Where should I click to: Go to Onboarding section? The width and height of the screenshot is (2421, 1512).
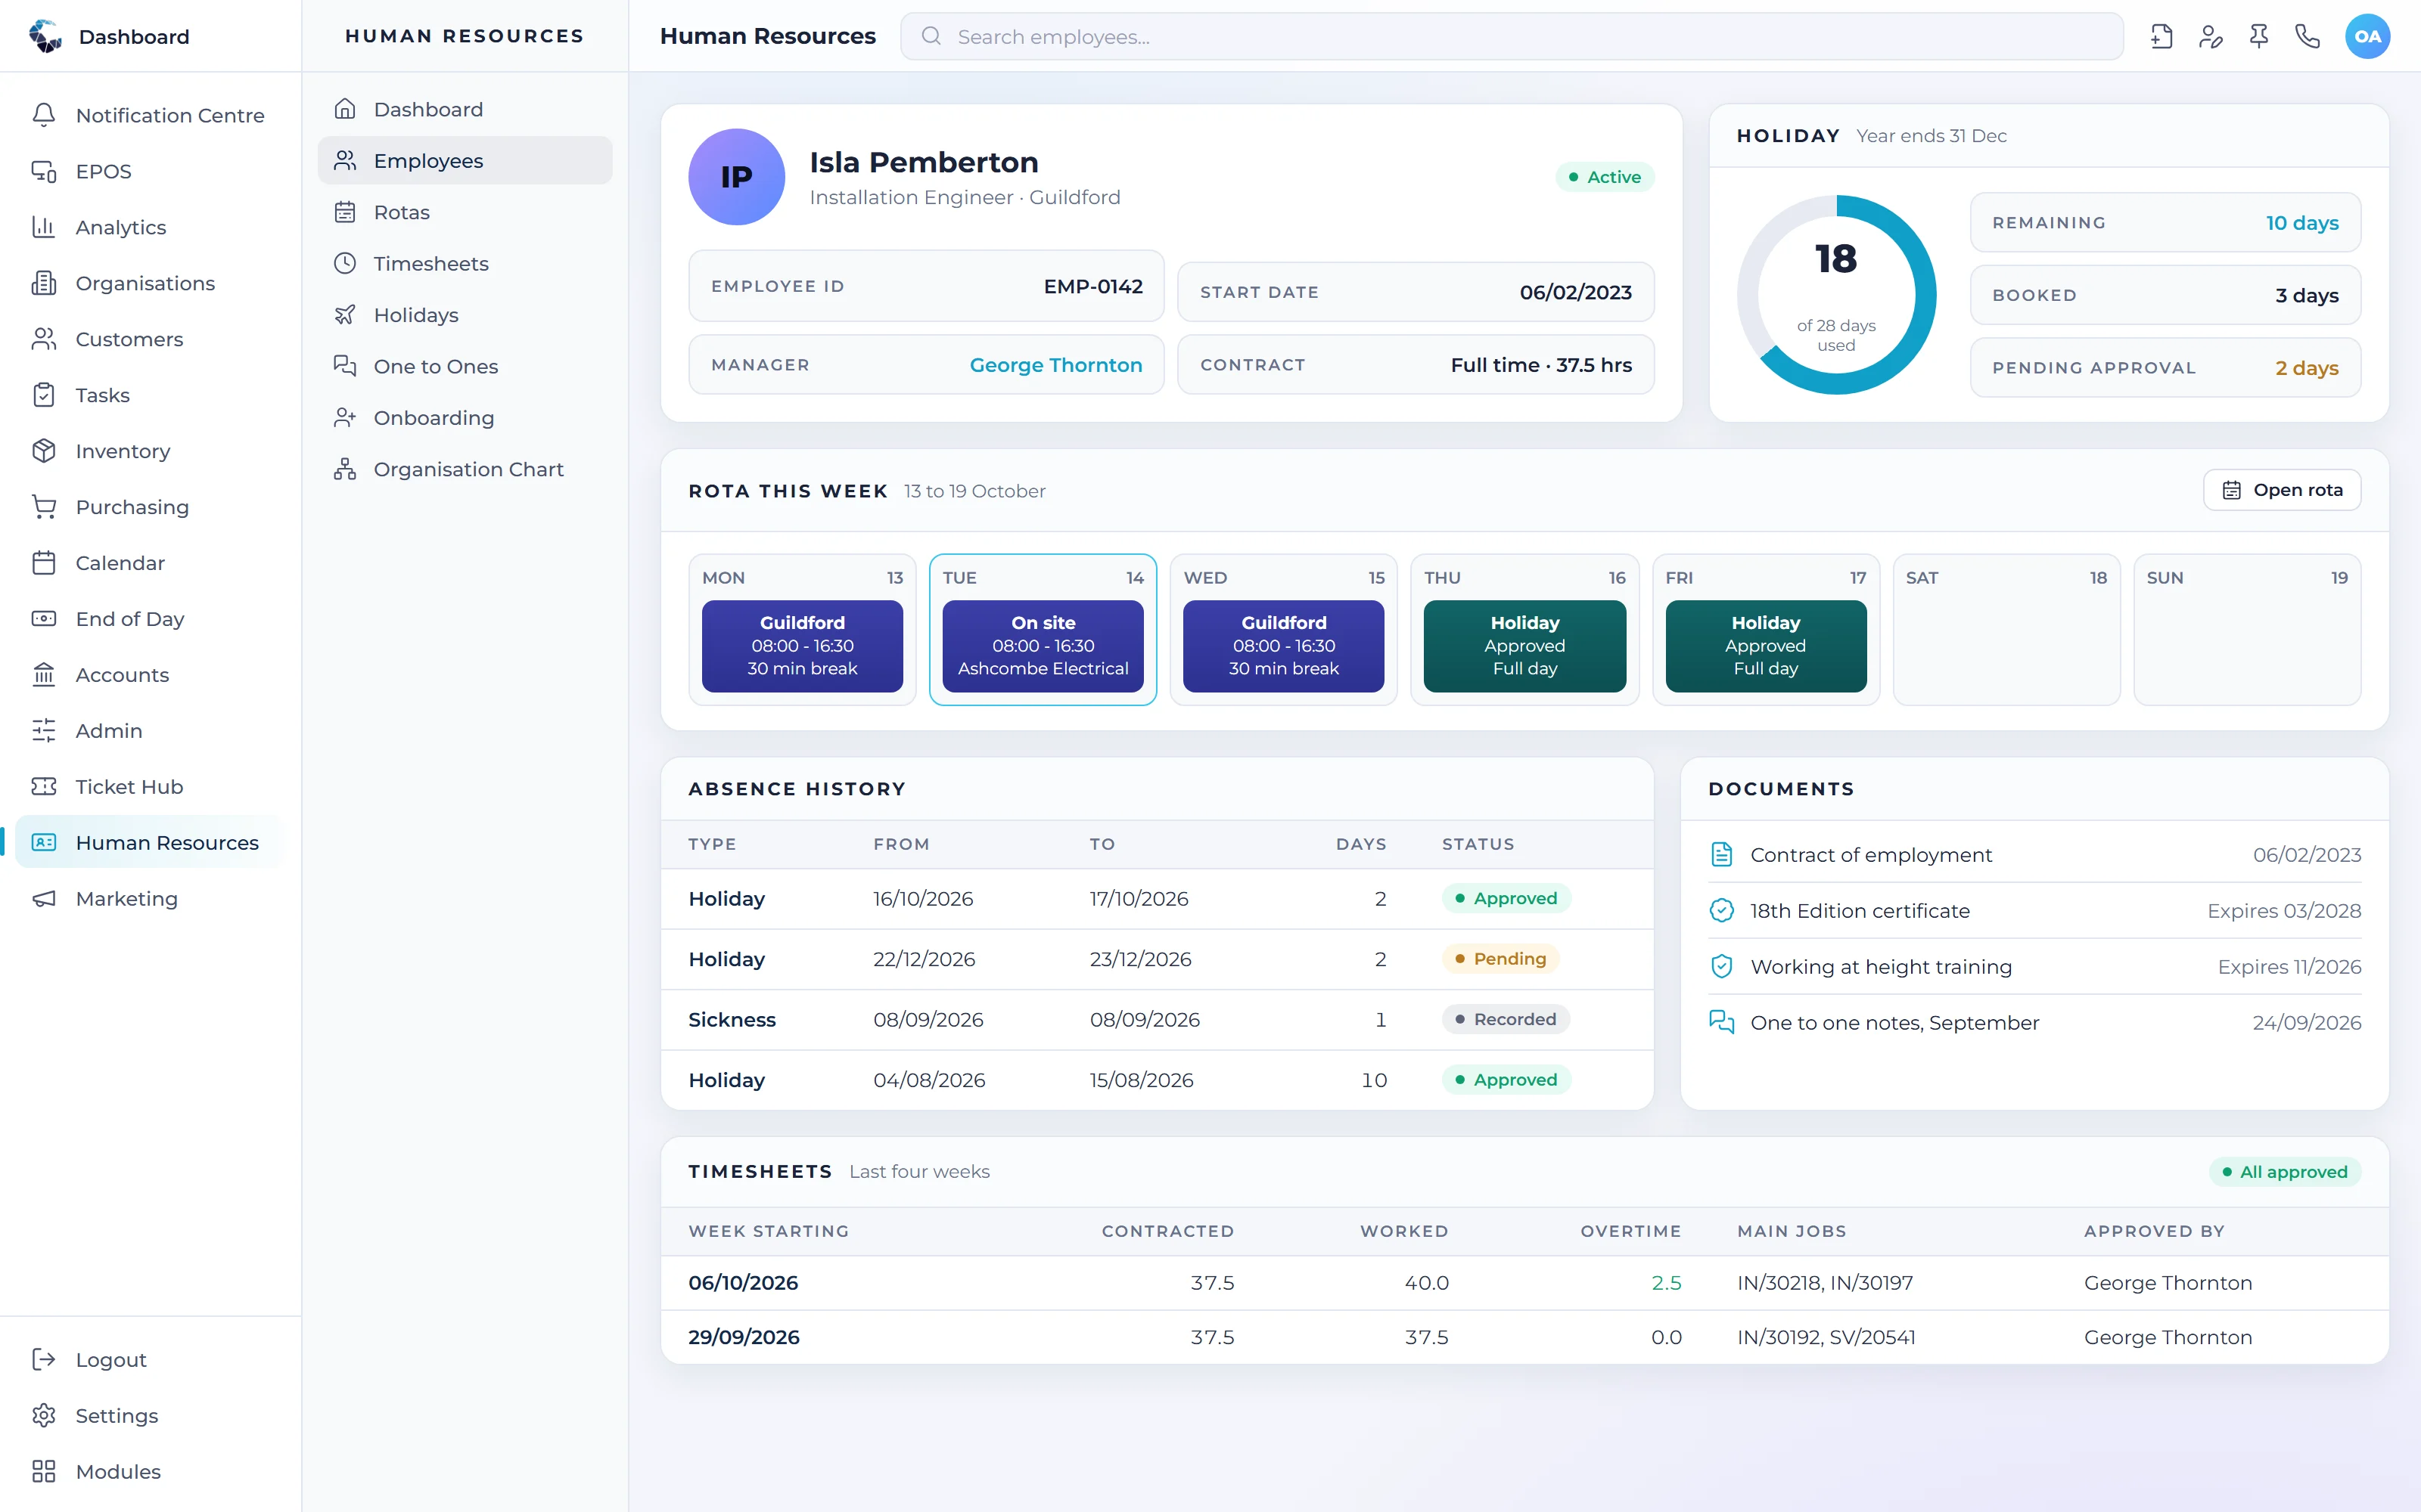[x=465, y=418]
